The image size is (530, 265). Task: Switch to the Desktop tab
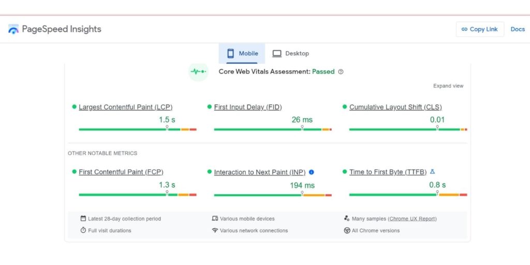click(x=291, y=53)
